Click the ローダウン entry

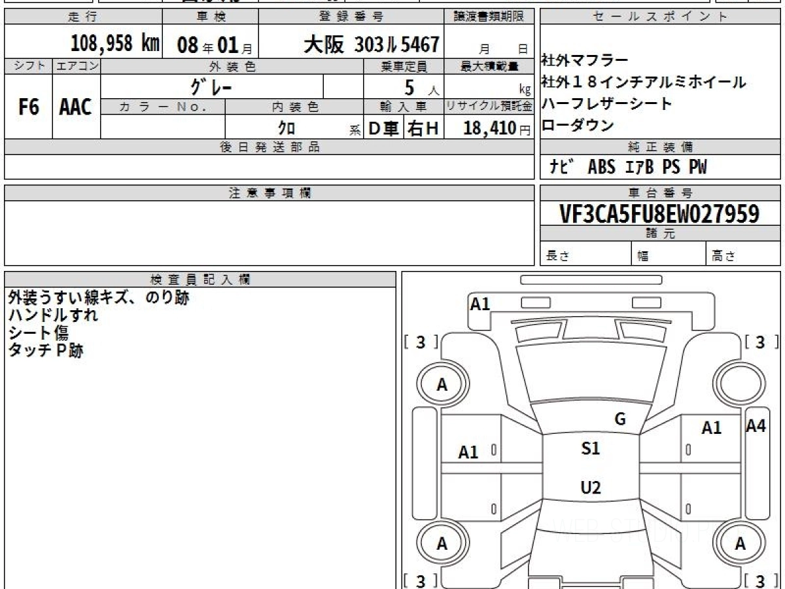578,125
